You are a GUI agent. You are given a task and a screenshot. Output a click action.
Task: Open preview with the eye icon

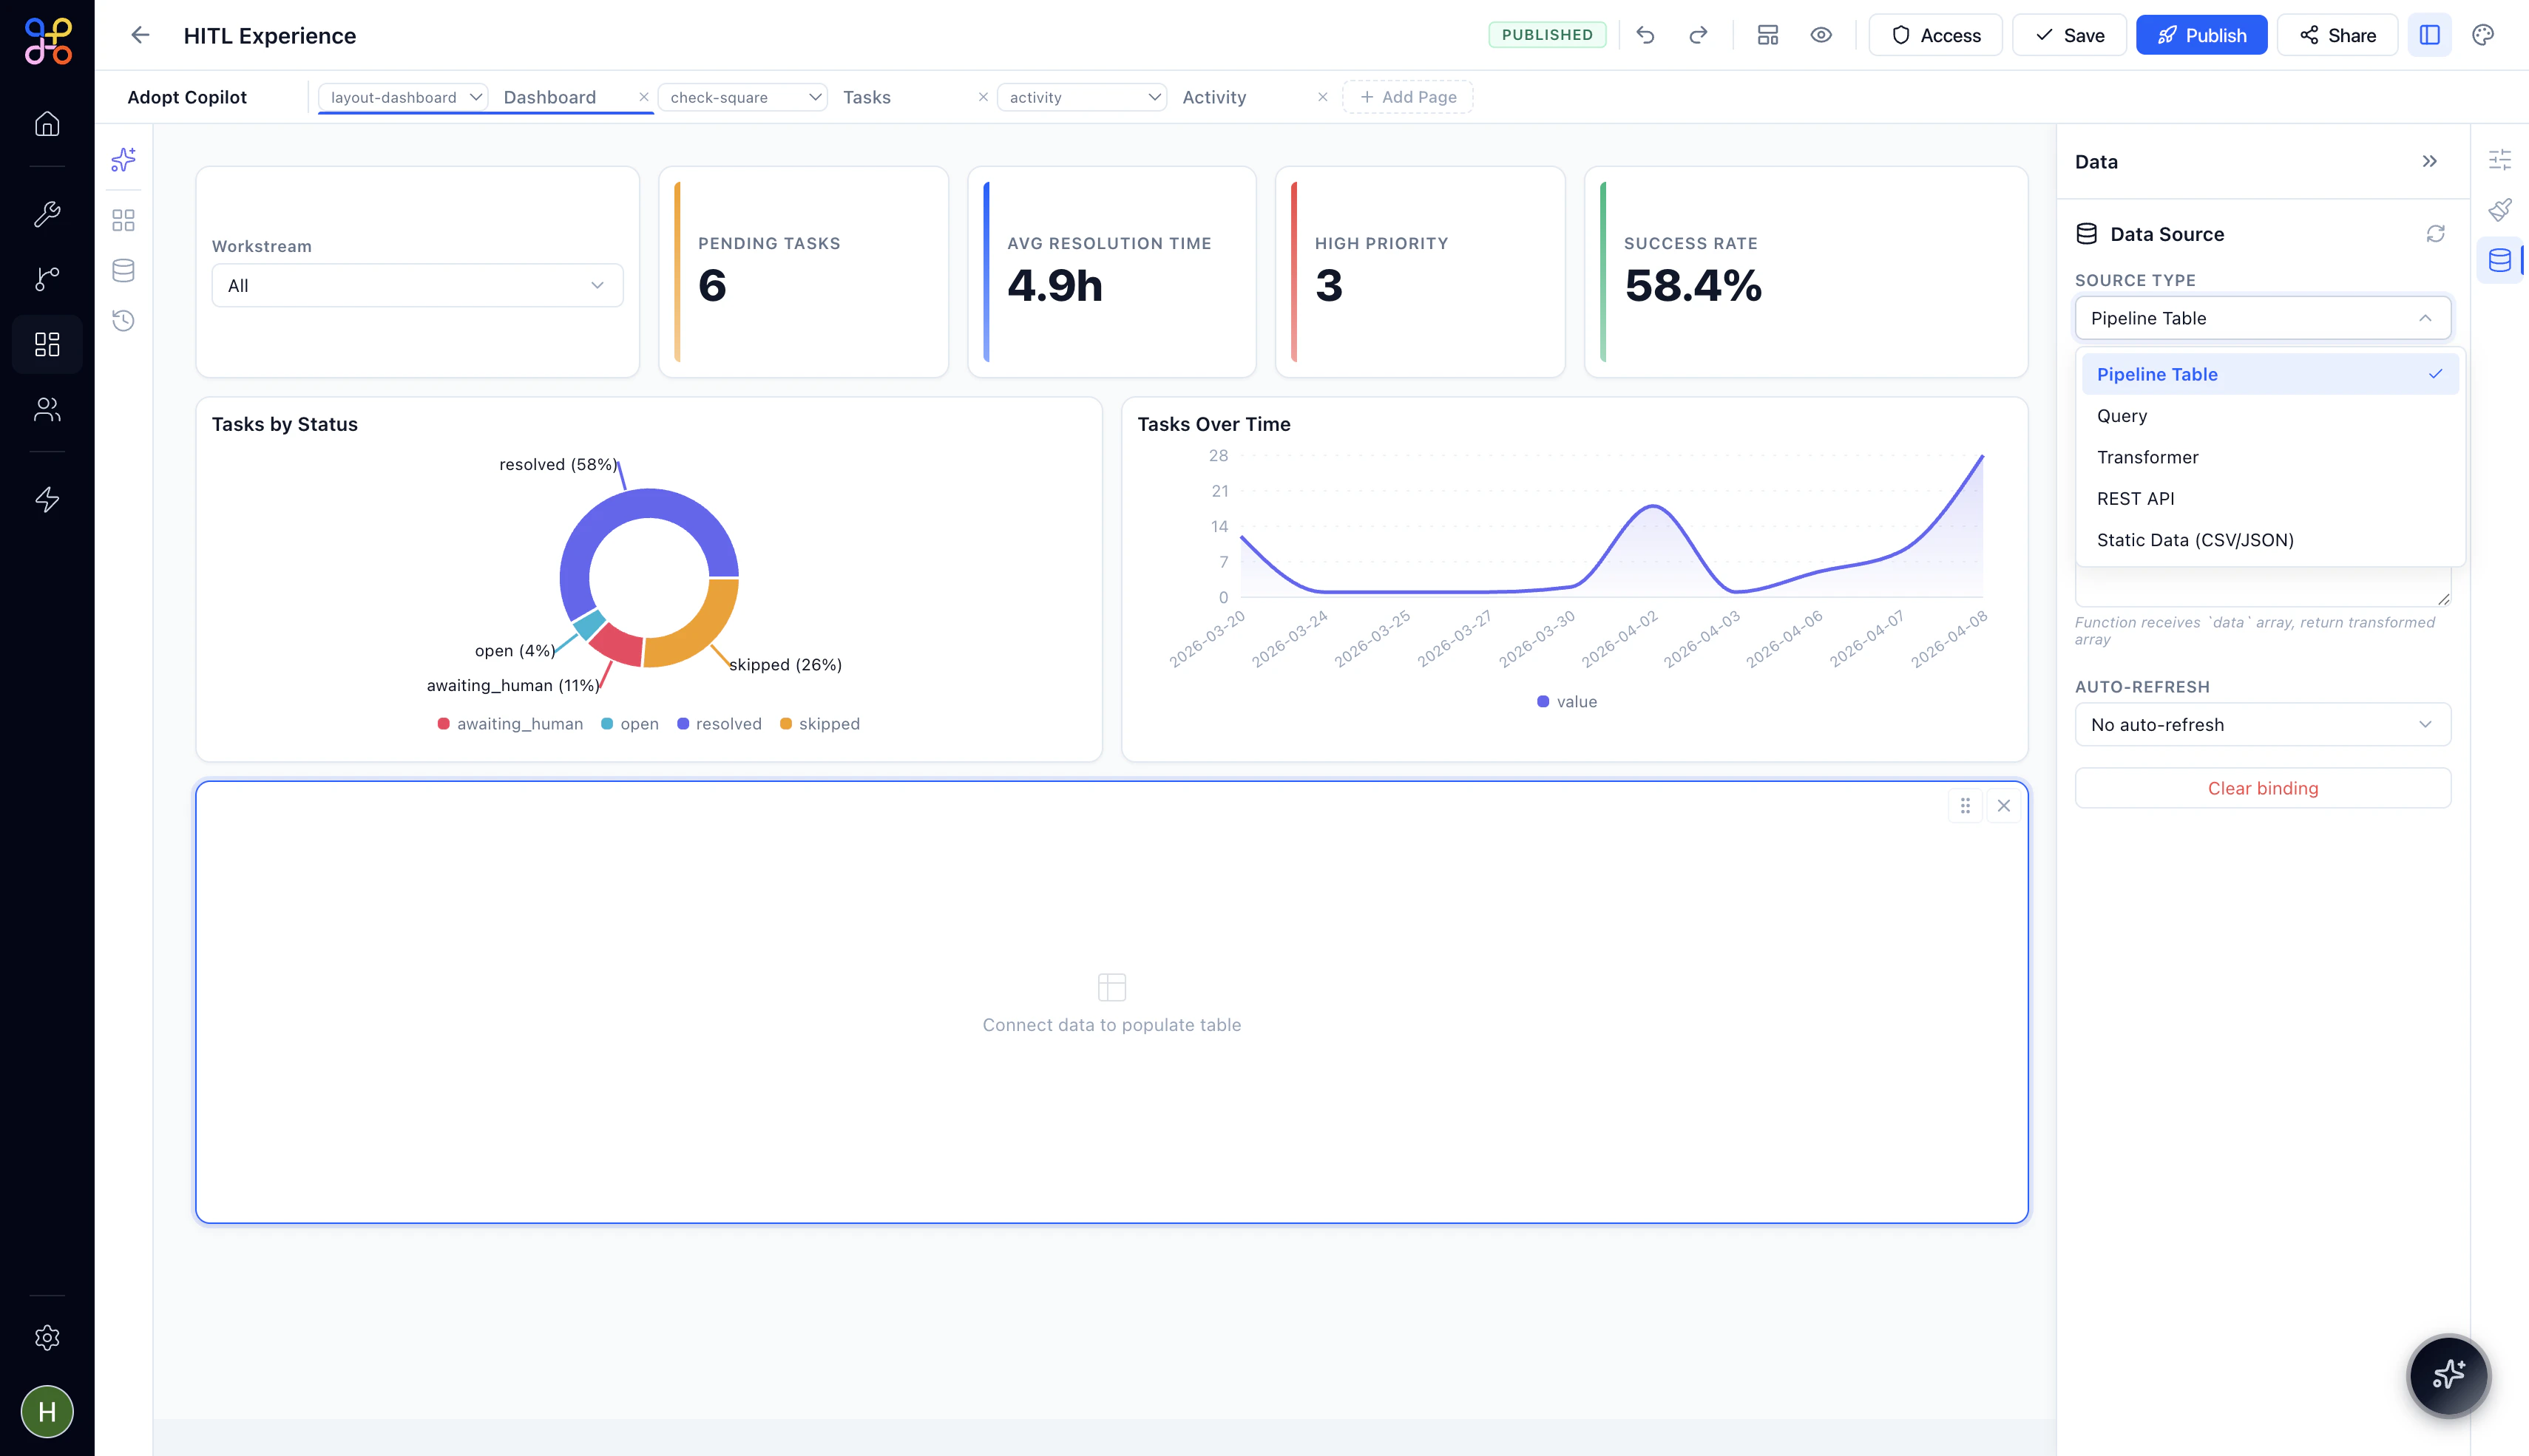pos(1821,35)
